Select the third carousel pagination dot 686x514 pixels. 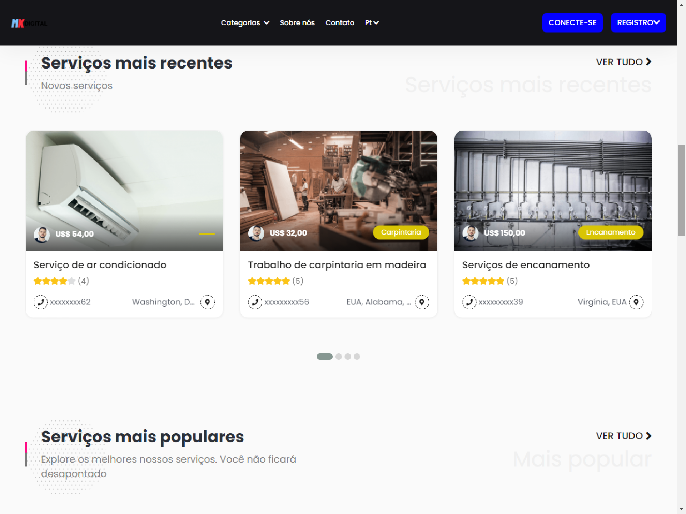point(348,356)
